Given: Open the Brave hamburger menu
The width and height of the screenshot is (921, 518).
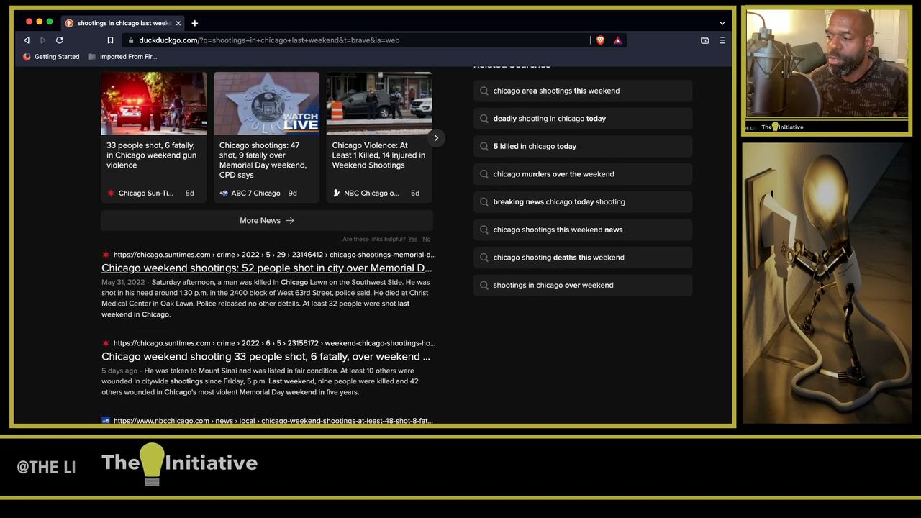Looking at the screenshot, I should (722, 40).
